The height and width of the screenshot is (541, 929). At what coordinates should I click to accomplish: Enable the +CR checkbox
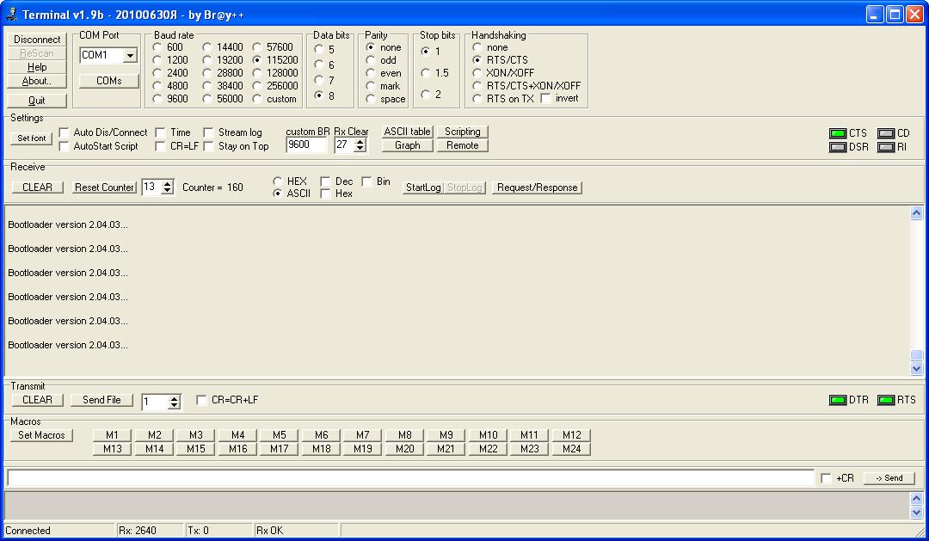pyautogui.click(x=826, y=478)
